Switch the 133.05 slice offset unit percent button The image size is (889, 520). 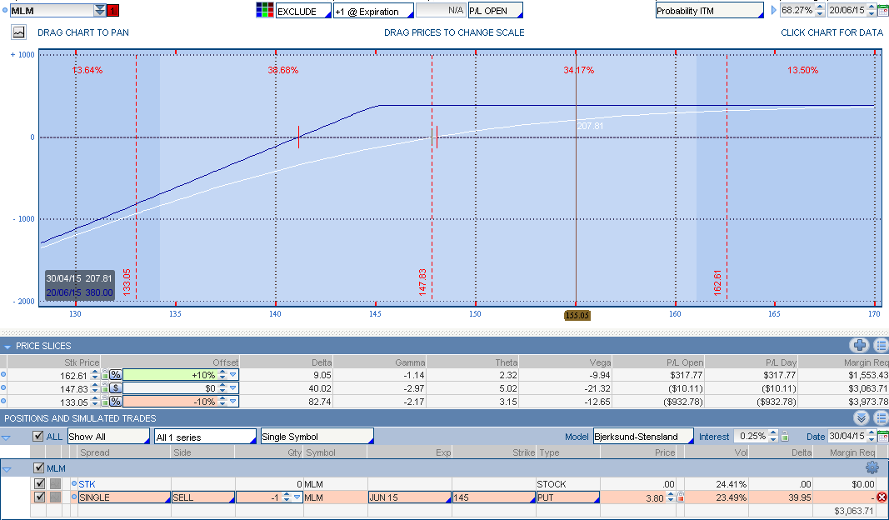115,401
